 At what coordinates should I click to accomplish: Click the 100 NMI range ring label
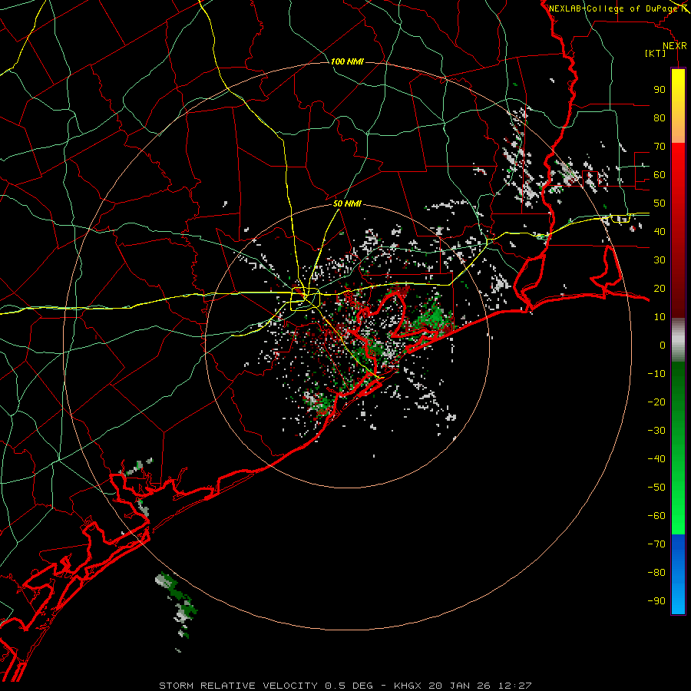(x=347, y=61)
